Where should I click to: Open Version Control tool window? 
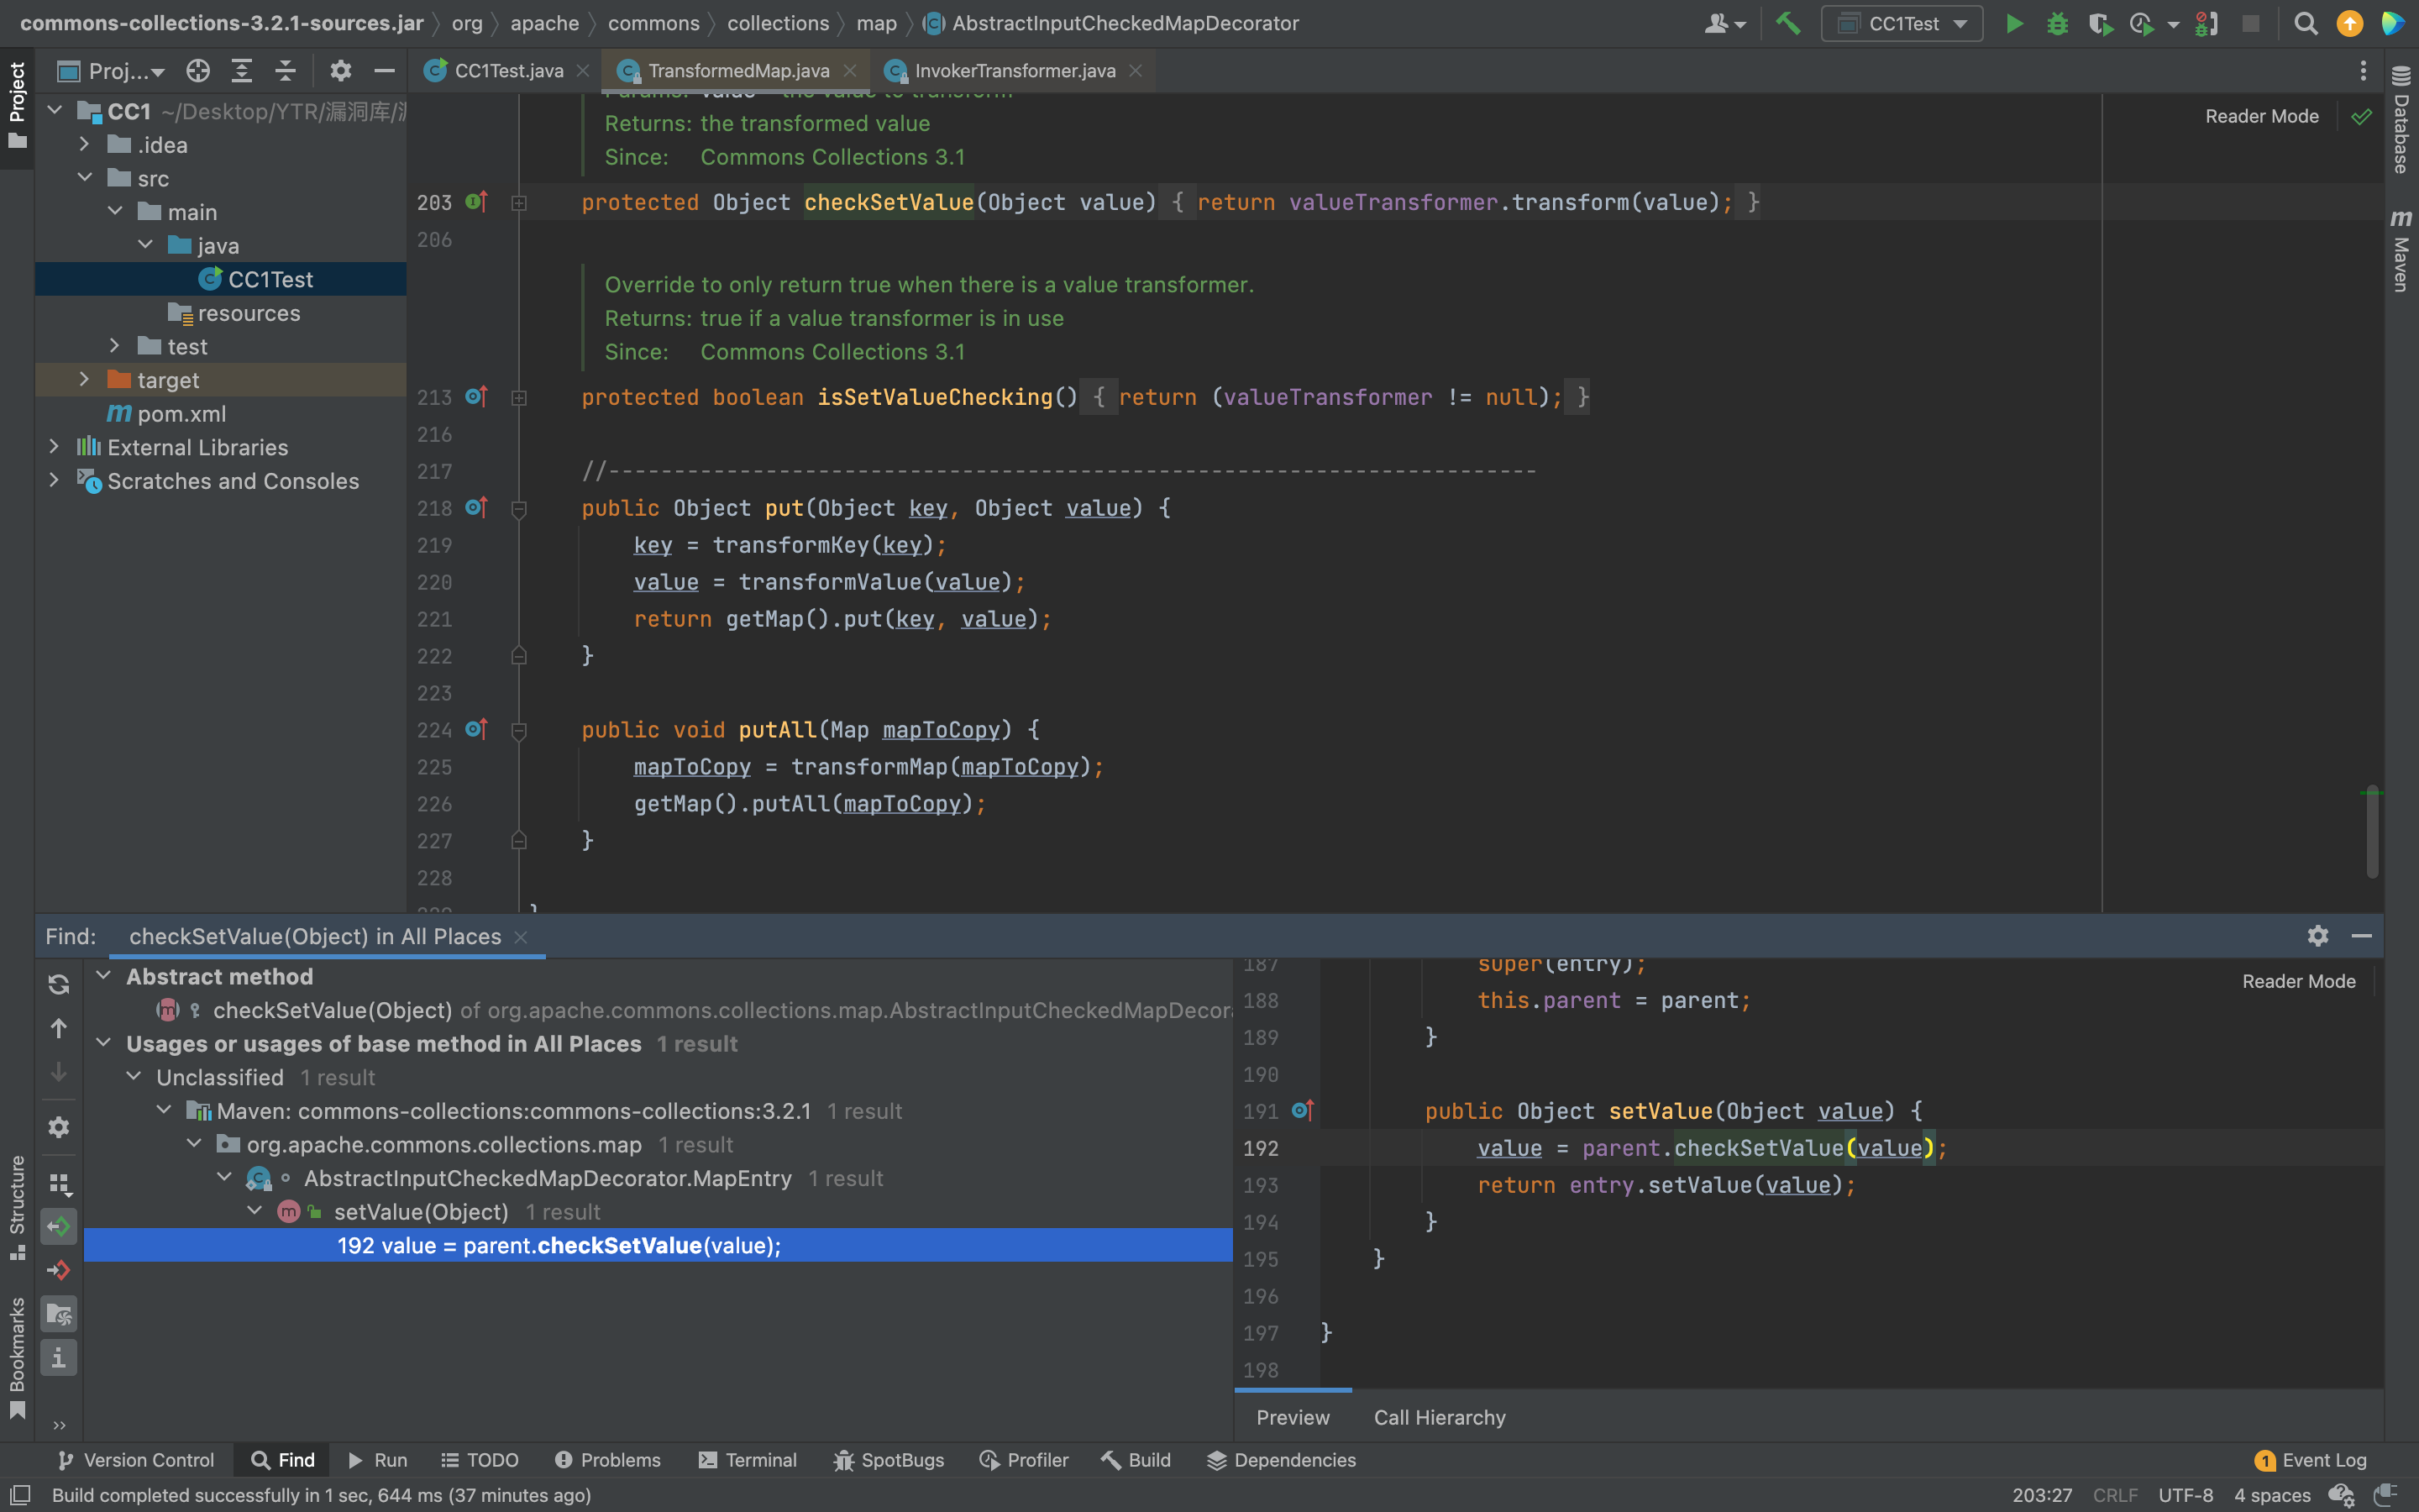(x=136, y=1460)
